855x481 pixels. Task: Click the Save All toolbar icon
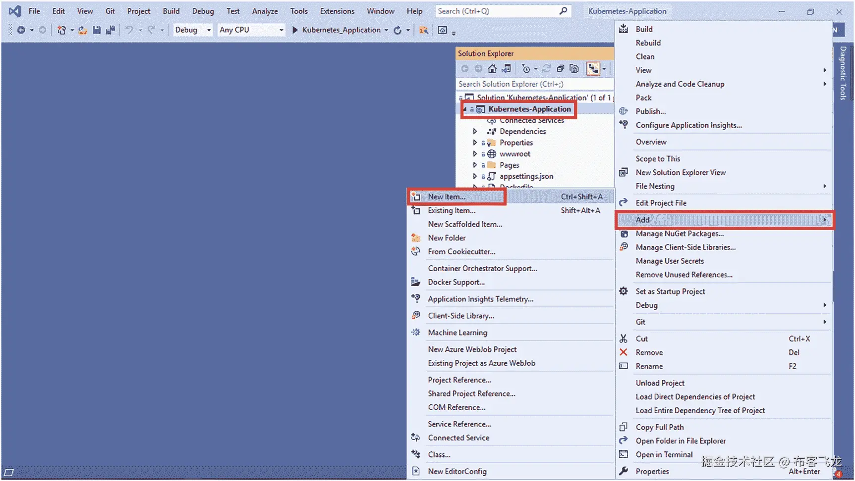click(111, 30)
